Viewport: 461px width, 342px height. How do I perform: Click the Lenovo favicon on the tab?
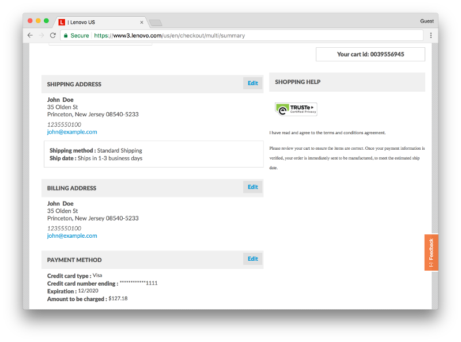click(62, 22)
